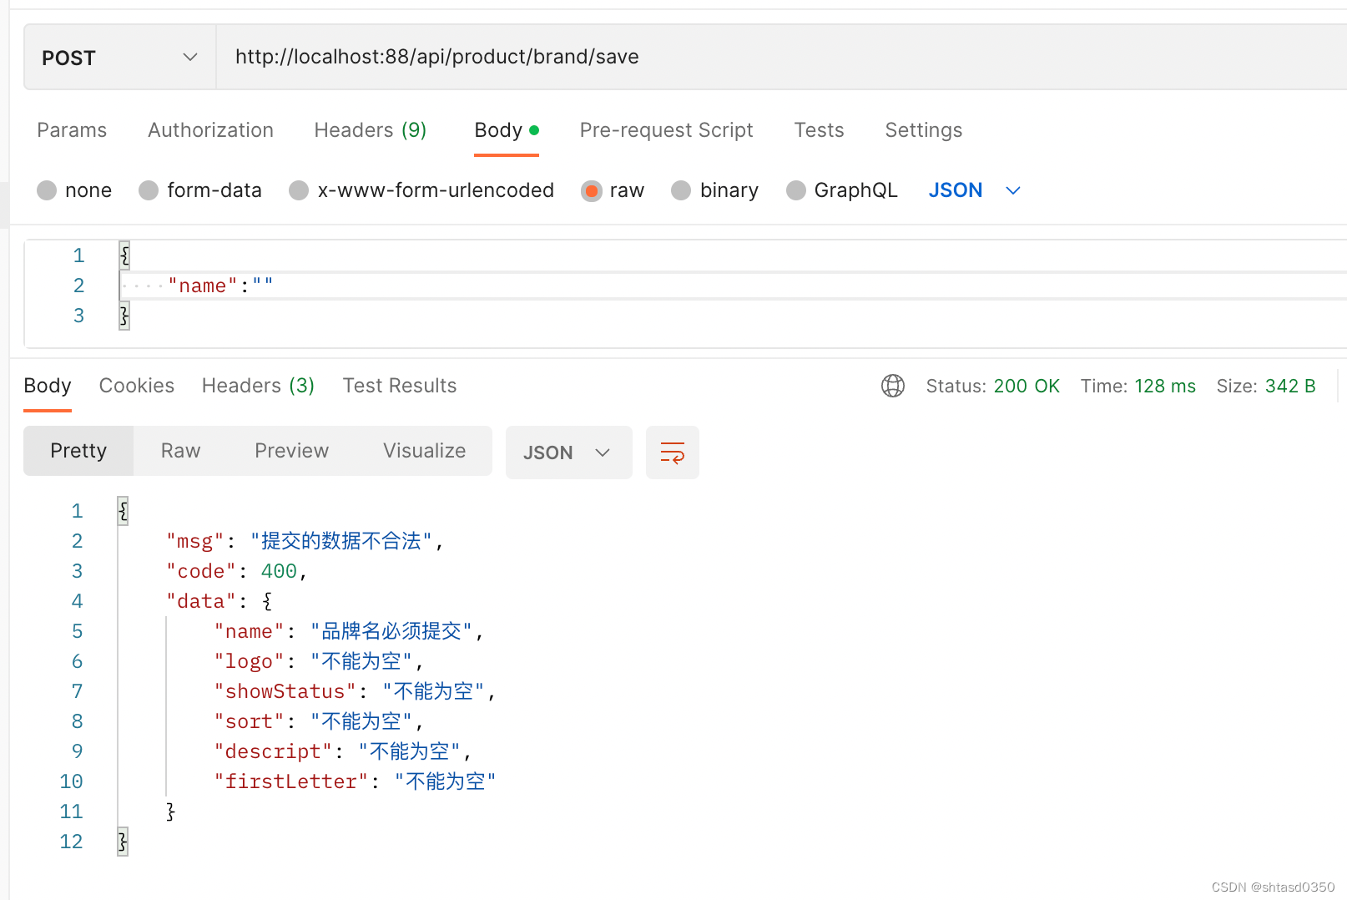Open the blue JSON body language dropdown
The height and width of the screenshot is (900, 1347).
coord(974,190)
